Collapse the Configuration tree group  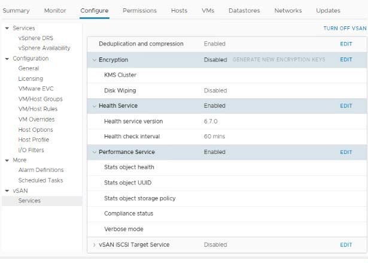tap(7, 59)
